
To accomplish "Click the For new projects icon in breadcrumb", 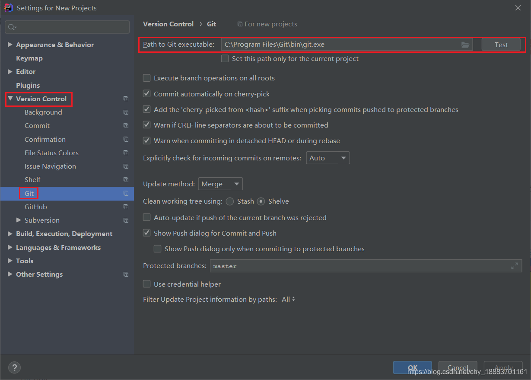I will click(240, 24).
